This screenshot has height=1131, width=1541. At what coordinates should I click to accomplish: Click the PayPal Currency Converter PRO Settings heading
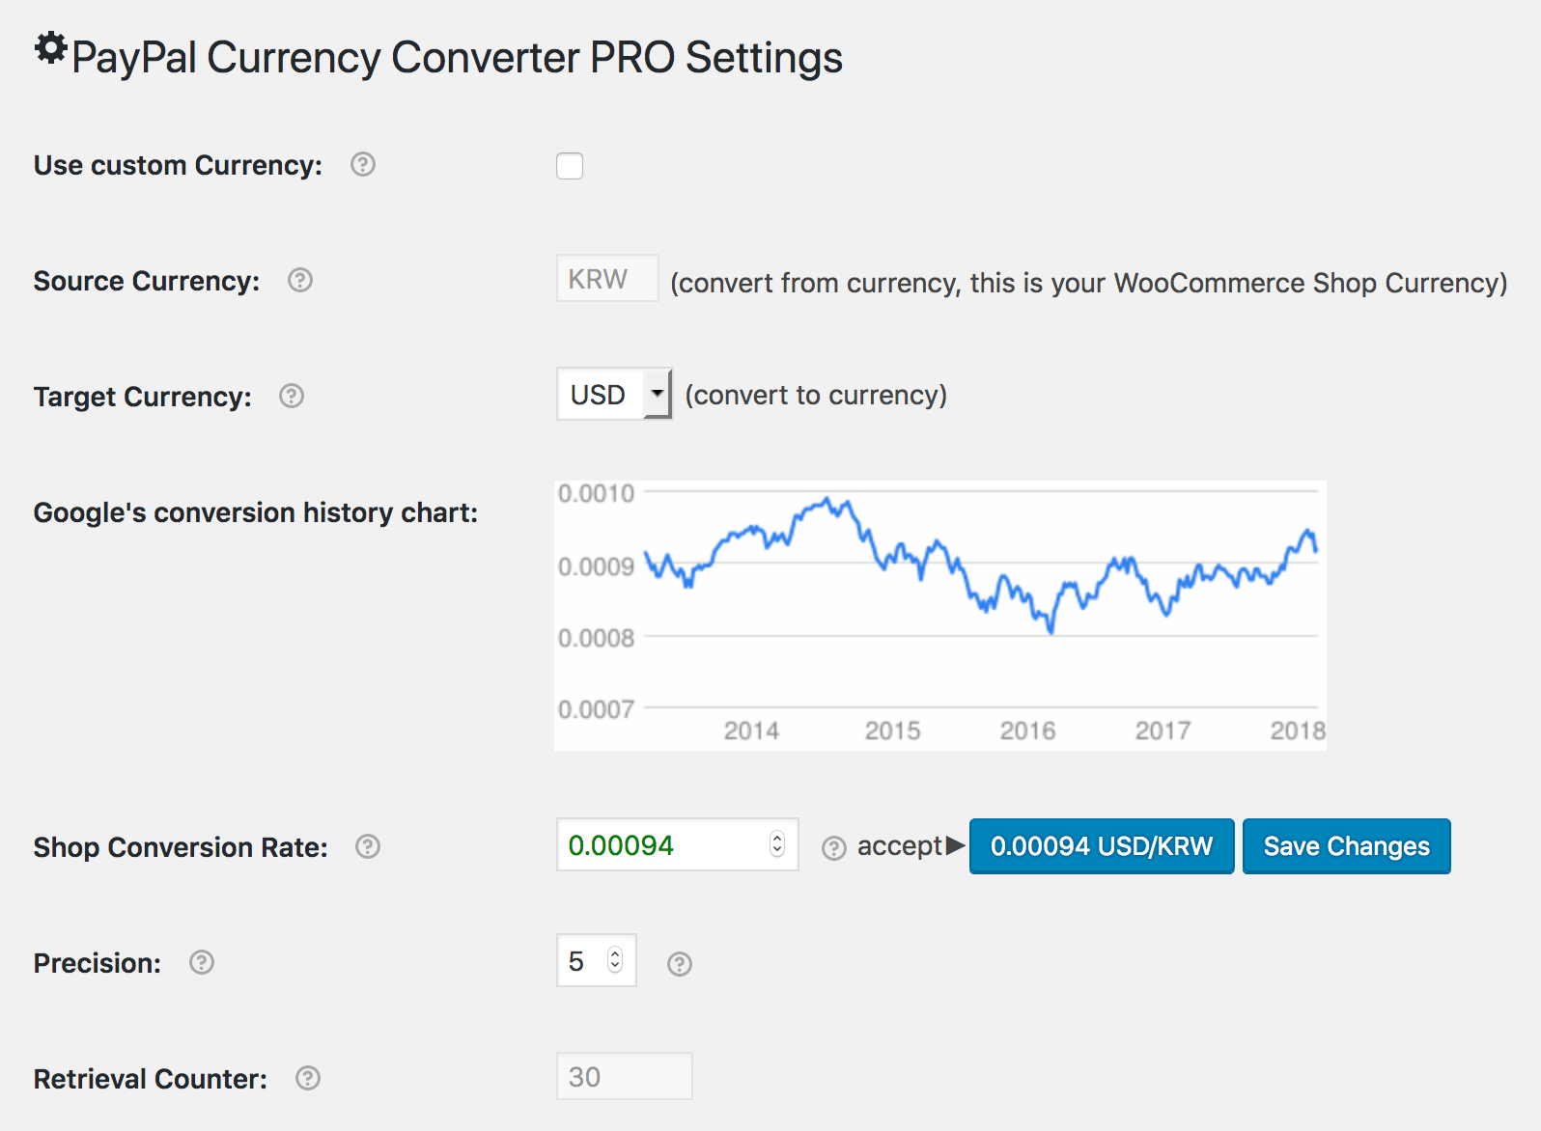[x=457, y=57]
